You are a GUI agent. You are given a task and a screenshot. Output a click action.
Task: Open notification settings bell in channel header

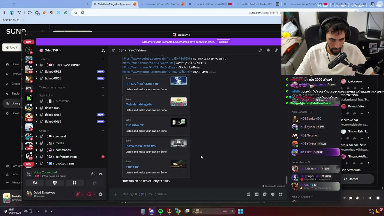tap(268, 50)
